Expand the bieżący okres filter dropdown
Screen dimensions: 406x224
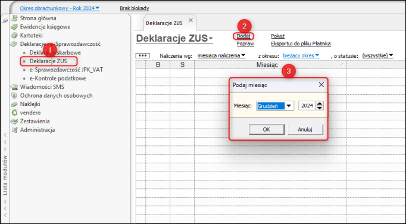[301, 55]
